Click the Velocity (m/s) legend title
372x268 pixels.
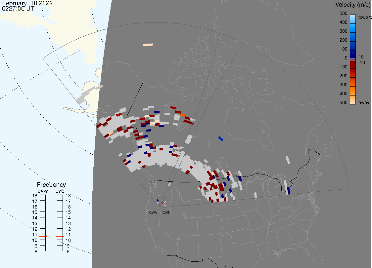(352, 5)
